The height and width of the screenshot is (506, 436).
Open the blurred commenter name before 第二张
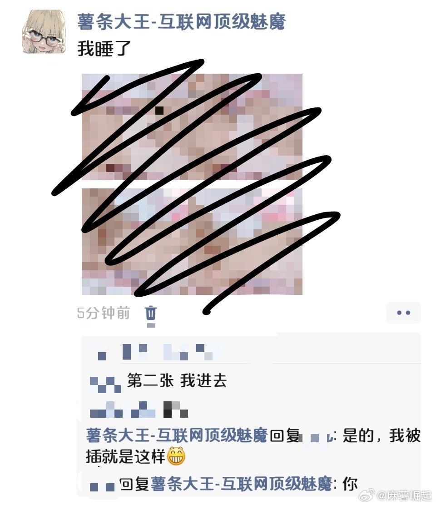pos(105,384)
